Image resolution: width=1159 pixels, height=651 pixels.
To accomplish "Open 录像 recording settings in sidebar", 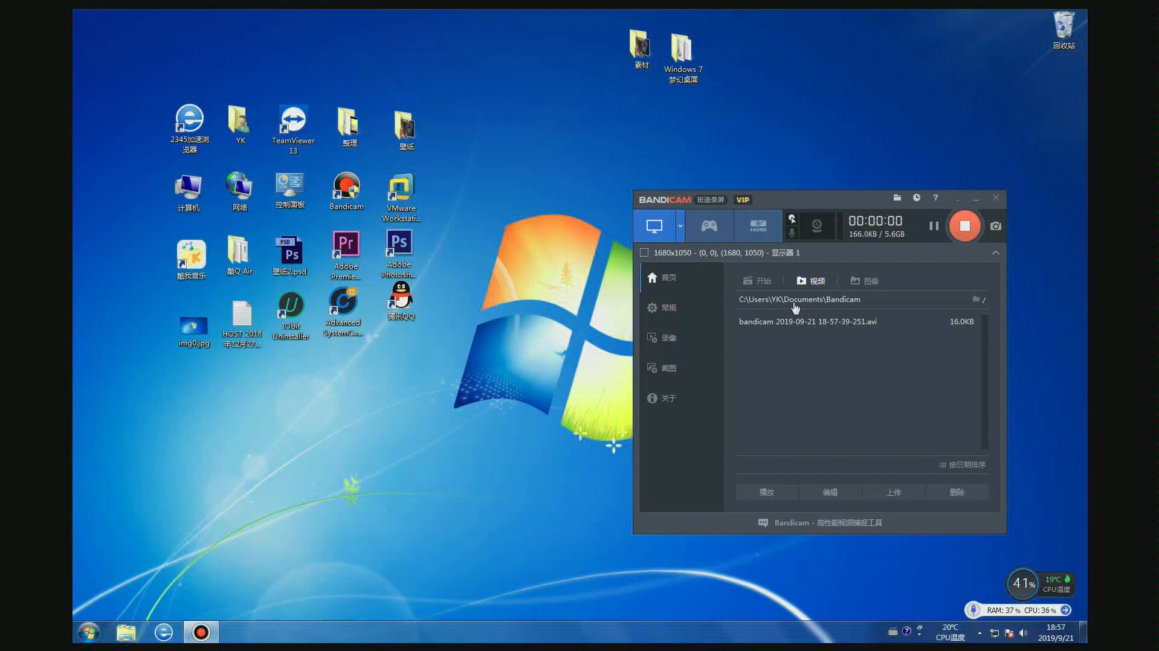I will [x=662, y=338].
